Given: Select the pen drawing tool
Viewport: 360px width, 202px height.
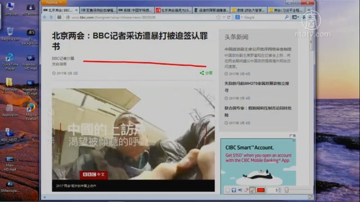Looking at the screenshot, I should click(252, 190).
